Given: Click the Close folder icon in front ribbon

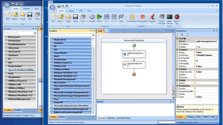Looking at the screenshot, I should [68, 17].
